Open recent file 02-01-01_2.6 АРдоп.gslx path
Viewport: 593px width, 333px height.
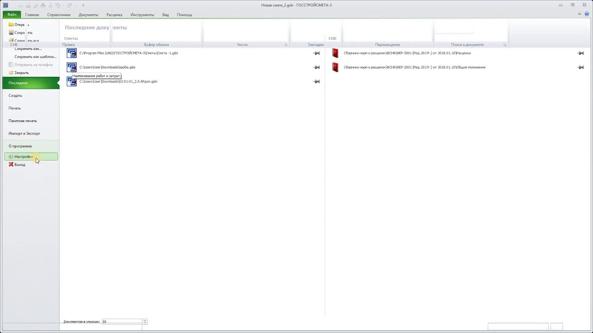(x=119, y=81)
